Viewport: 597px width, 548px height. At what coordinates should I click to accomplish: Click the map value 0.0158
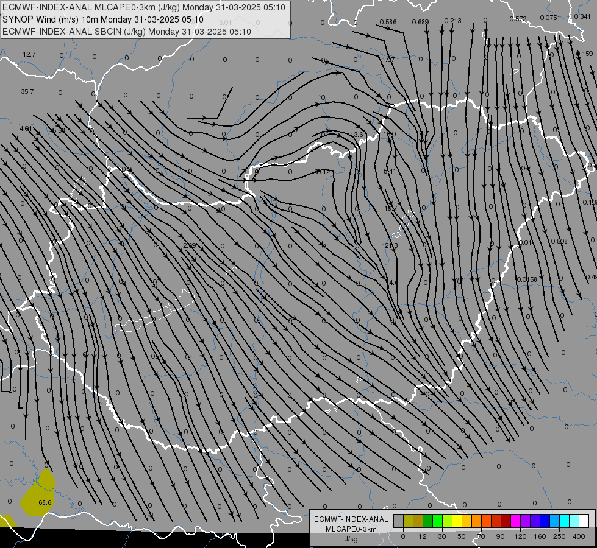(527, 279)
